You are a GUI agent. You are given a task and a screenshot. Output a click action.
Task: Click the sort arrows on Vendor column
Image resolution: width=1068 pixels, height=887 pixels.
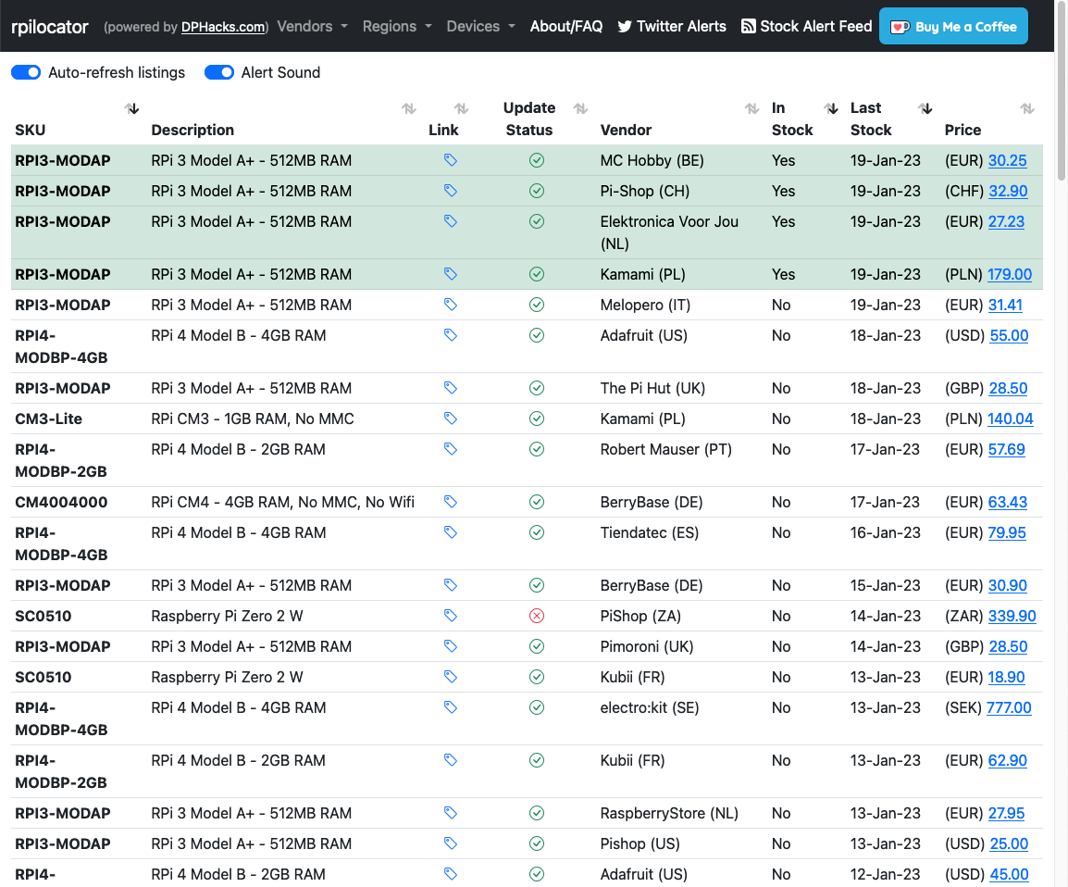751,109
